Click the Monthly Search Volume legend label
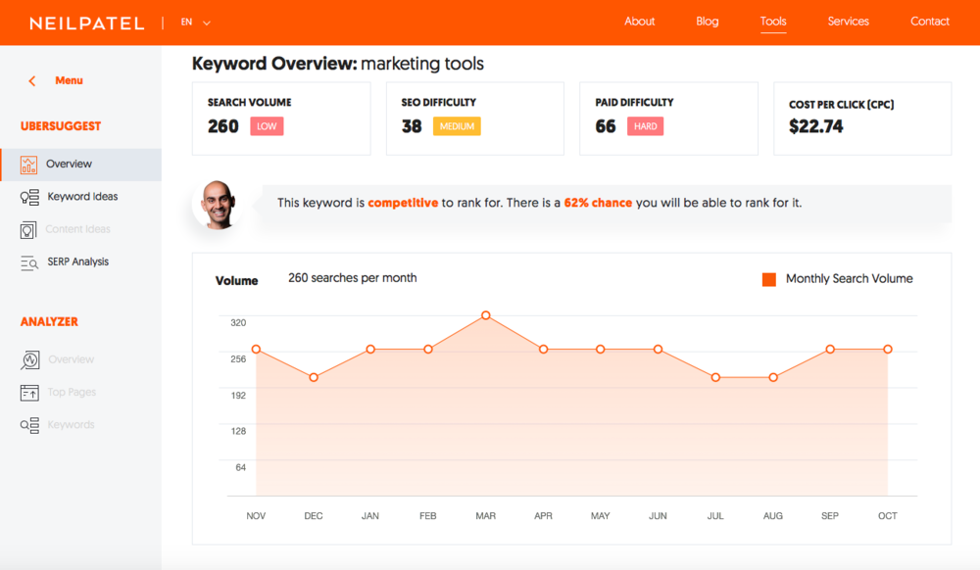 tap(850, 278)
